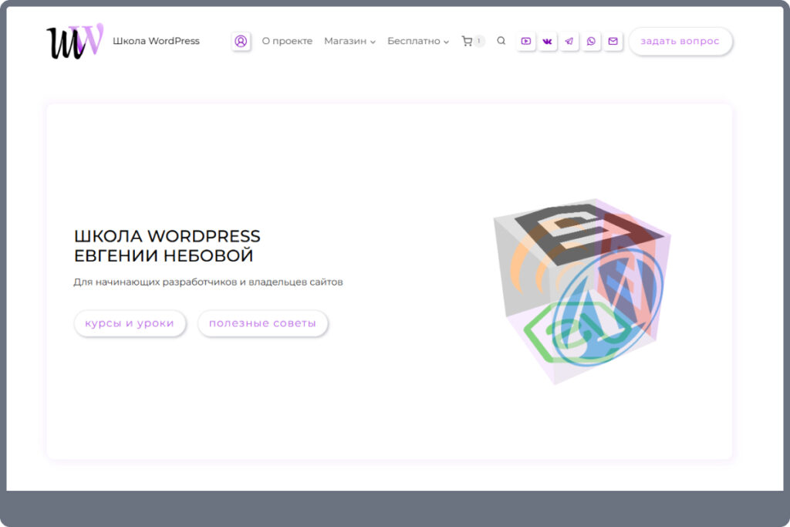Open курсы и уроки button
The image size is (790, 527).
pyautogui.click(x=130, y=323)
